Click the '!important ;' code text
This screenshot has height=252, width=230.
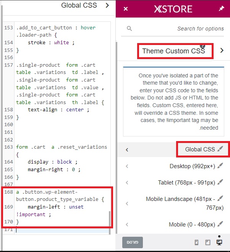(x=34, y=214)
